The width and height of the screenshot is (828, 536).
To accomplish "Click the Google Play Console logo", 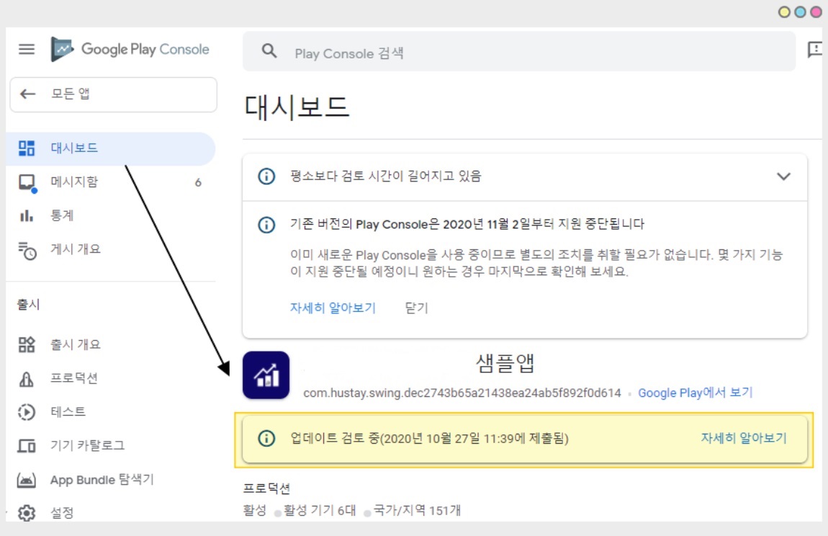I will 130,49.
